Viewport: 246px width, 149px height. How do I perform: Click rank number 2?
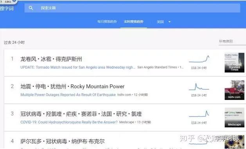[12, 86]
